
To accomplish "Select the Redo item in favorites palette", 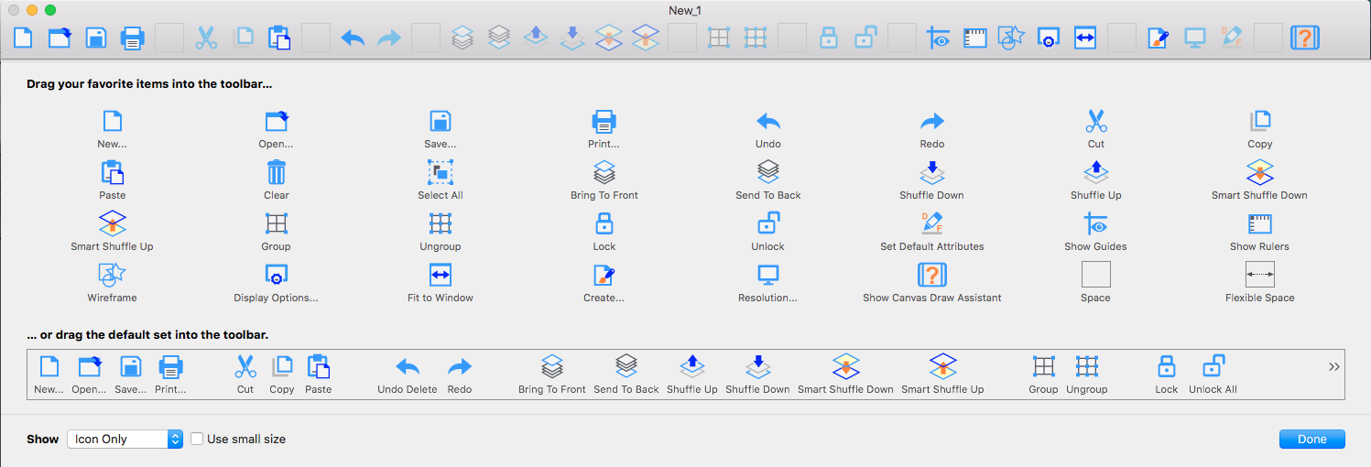I will (932, 129).
